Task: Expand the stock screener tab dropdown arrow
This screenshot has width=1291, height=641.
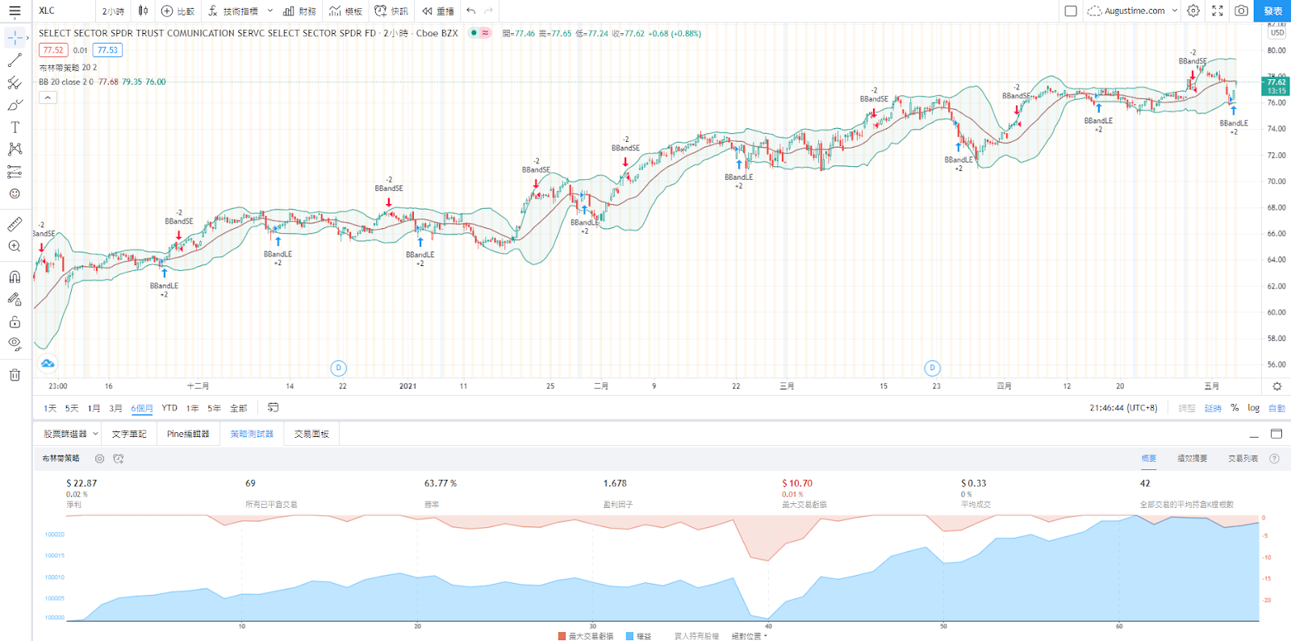Action: point(95,434)
